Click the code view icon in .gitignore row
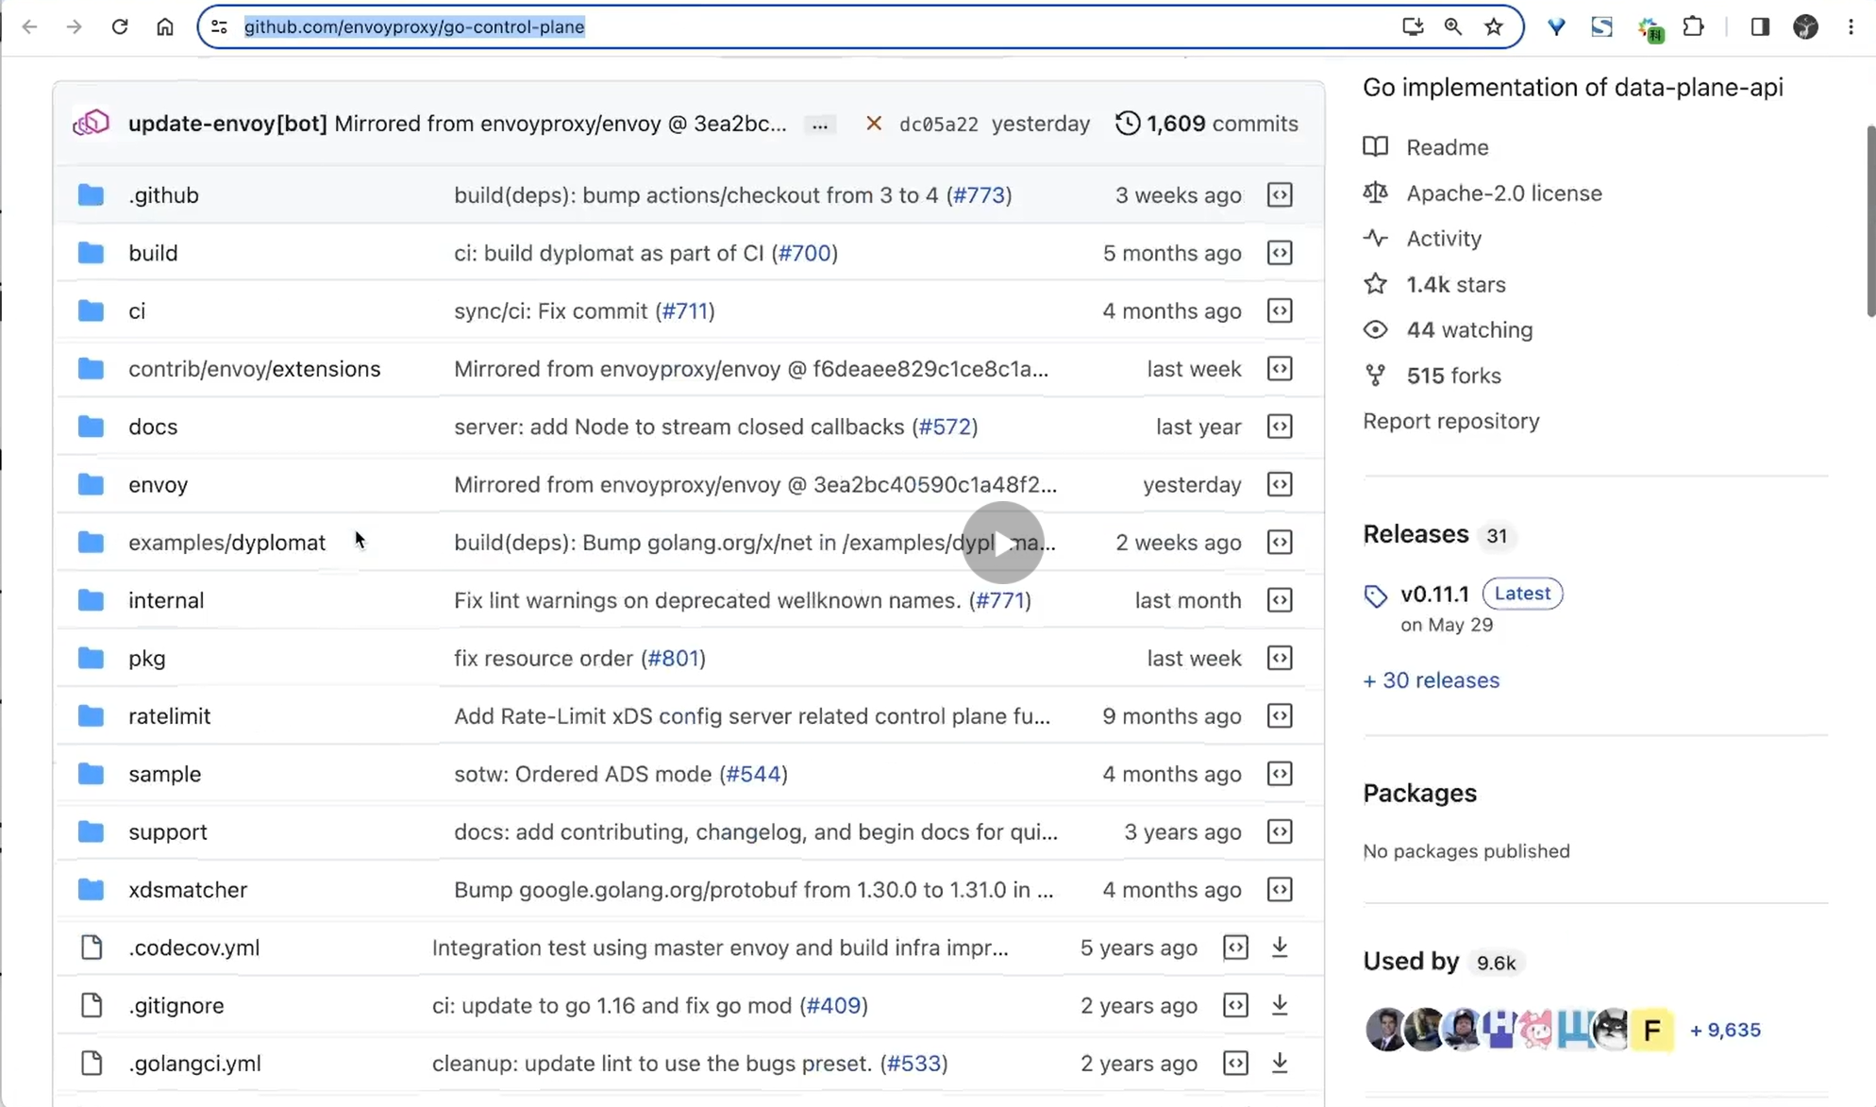This screenshot has width=1876, height=1107. click(x=1235, y=1005)
